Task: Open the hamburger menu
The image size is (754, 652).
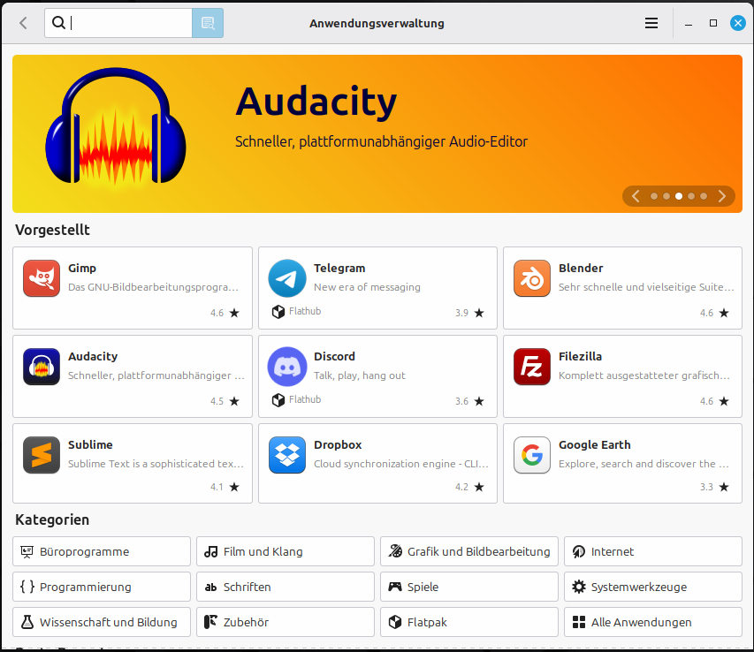Action: (651, 23)
